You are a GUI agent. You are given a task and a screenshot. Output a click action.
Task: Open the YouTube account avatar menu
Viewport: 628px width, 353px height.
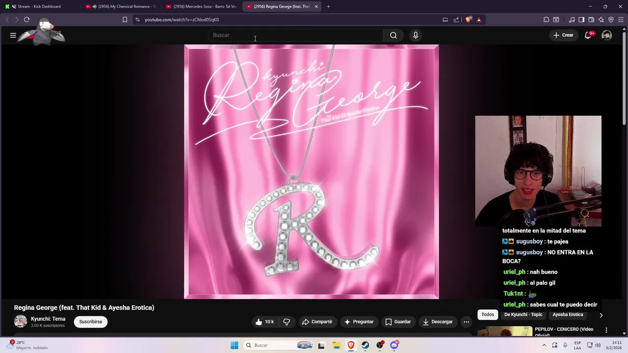[x=607, y=35]
